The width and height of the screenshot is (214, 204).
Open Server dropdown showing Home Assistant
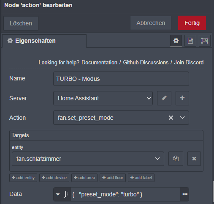pyautogui.click(x=103, y=98)
